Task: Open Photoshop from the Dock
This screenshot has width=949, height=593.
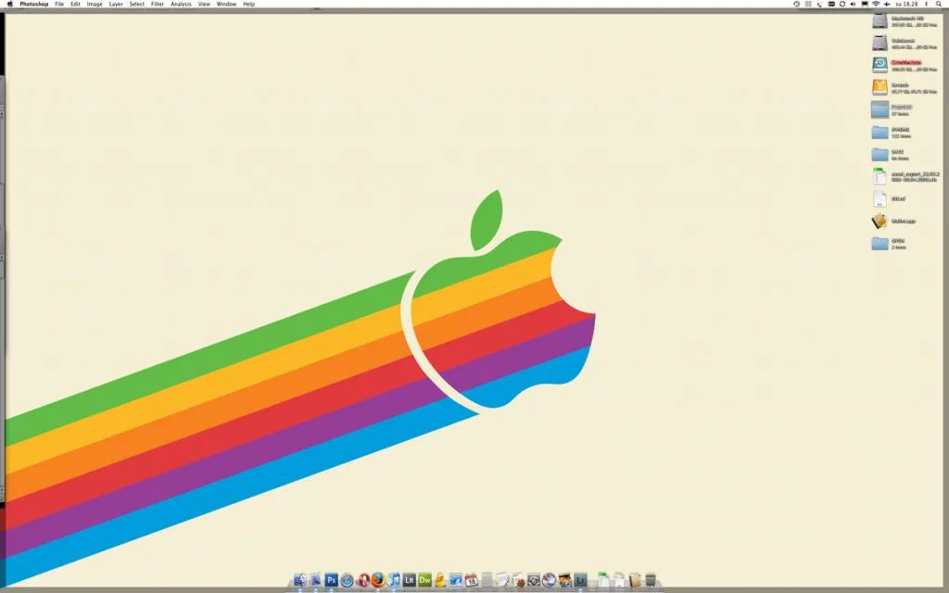Action: 331,580
